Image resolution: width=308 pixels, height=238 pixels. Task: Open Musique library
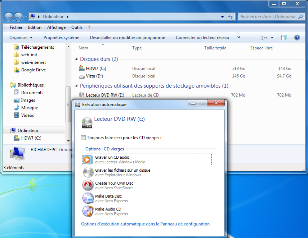pos(26,108)
